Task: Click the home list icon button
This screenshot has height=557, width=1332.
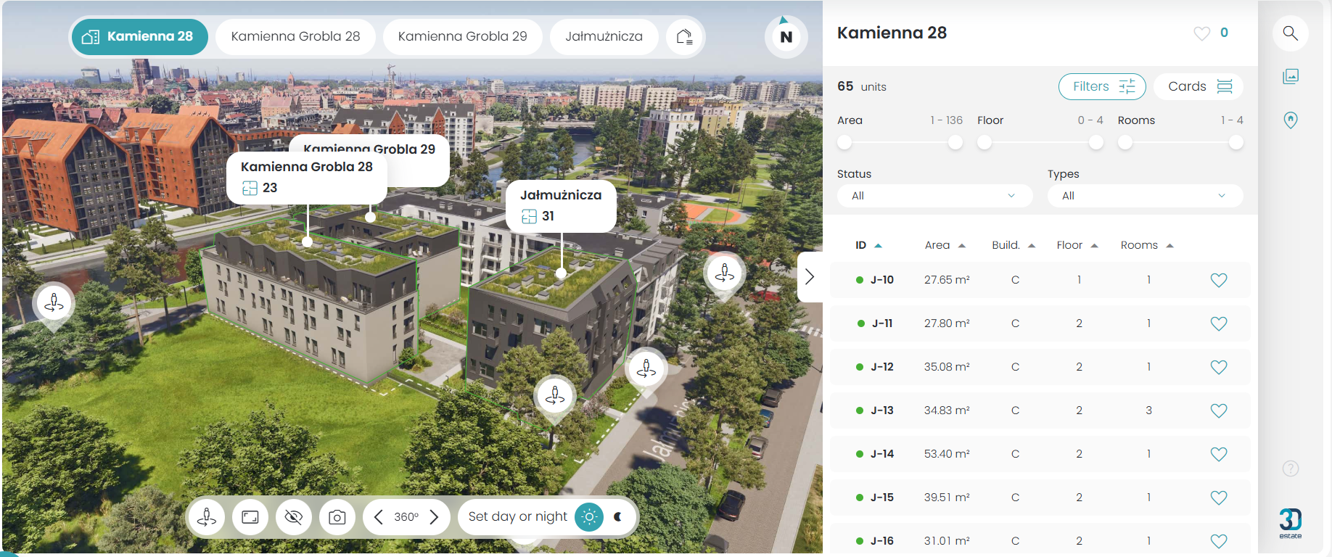Action: click(x=684, y=36)
